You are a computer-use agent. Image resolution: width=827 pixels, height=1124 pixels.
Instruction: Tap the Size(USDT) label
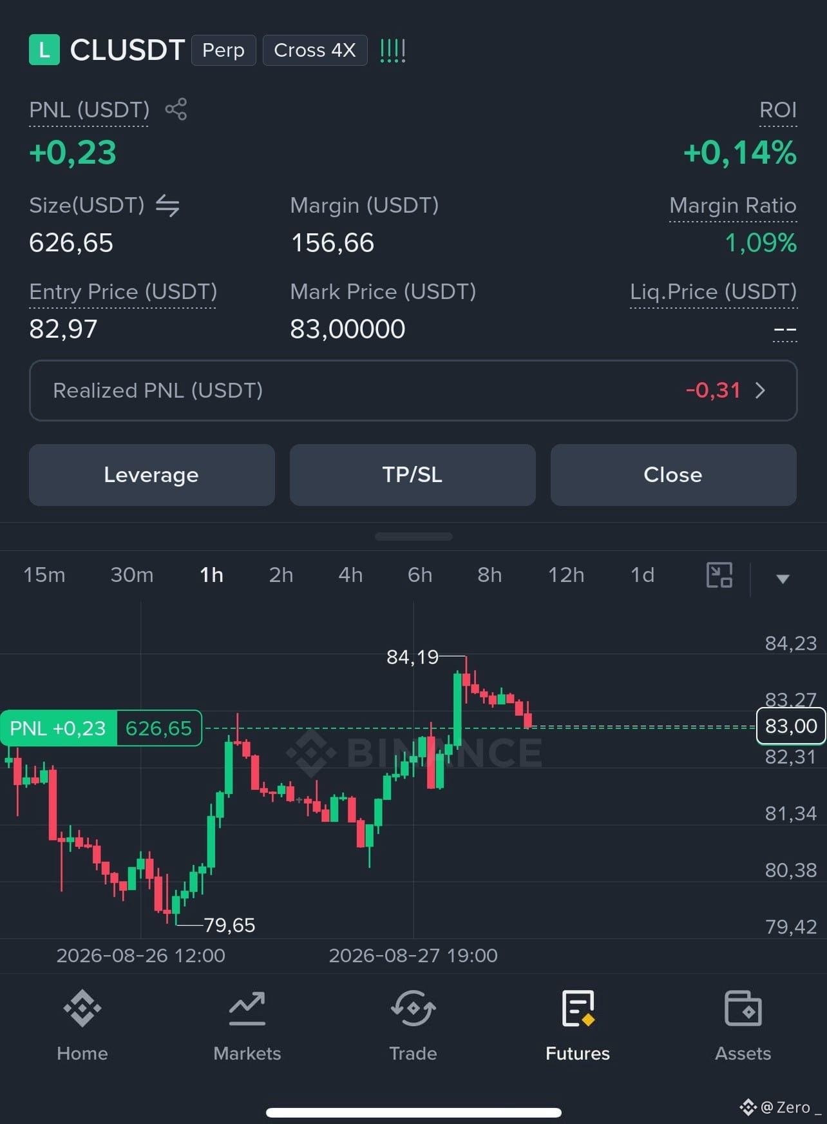point(87,206)
